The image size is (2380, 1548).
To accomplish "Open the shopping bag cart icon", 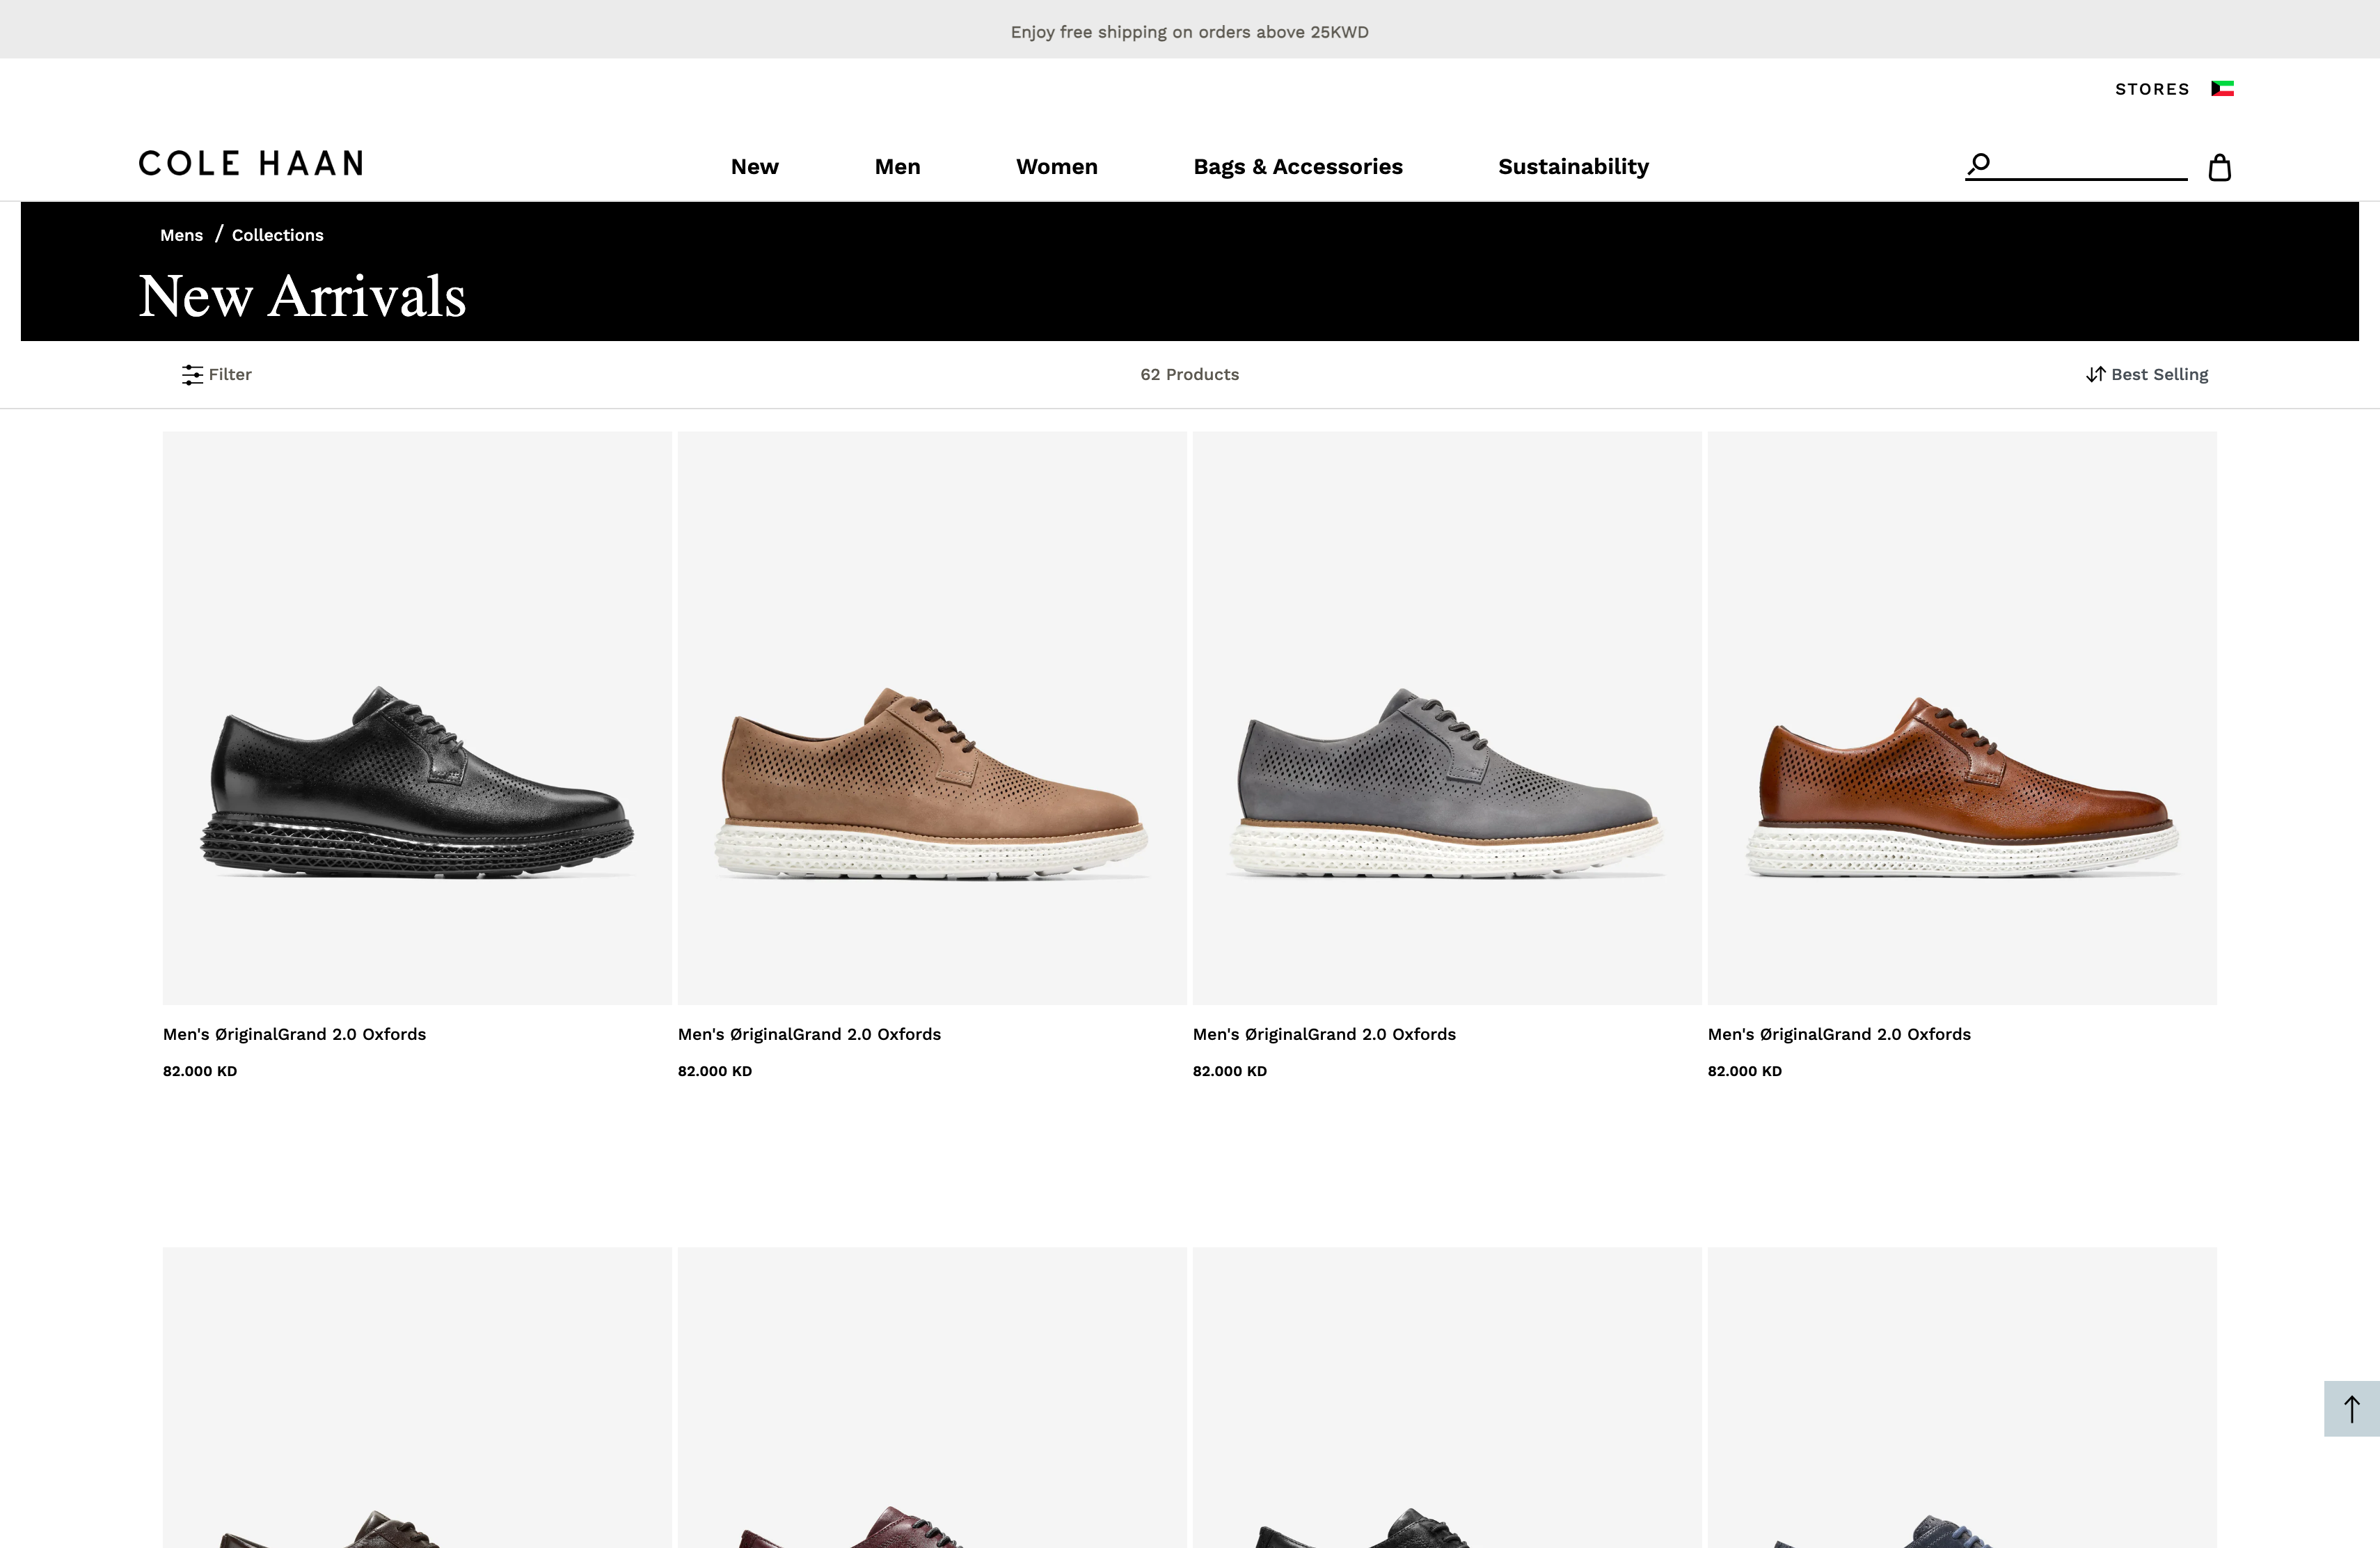I will pyautogui.click(x=2219, y=167).
